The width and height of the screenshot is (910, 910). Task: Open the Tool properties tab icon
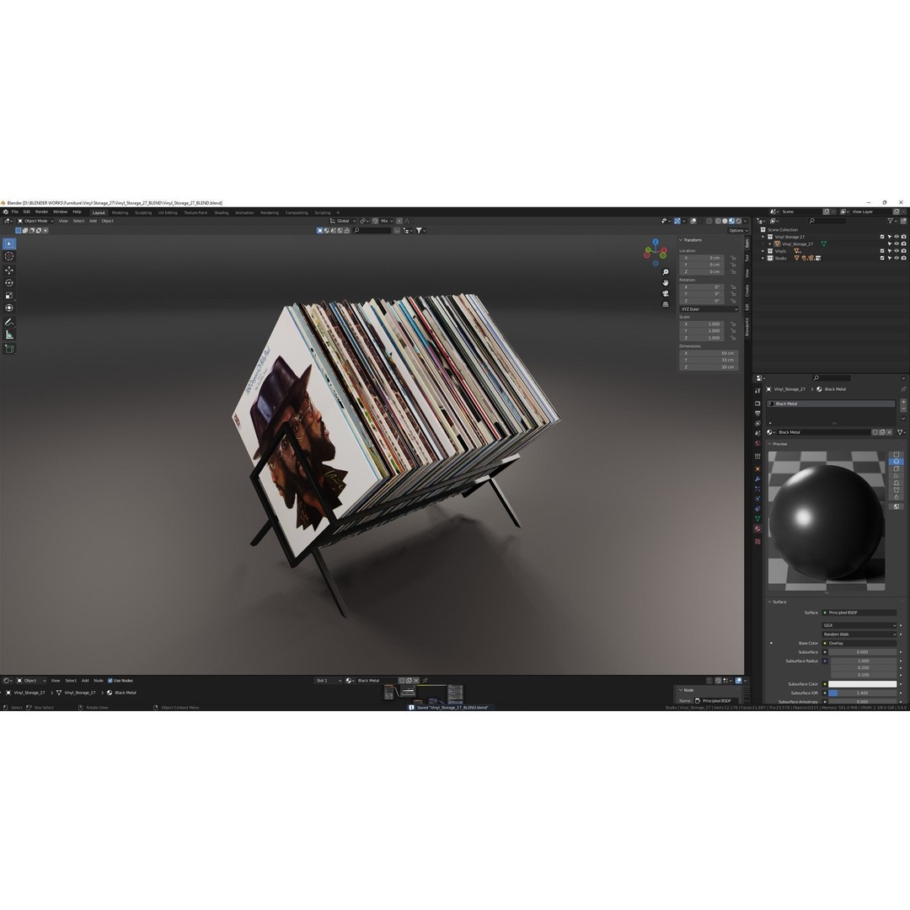click(757, 391)
